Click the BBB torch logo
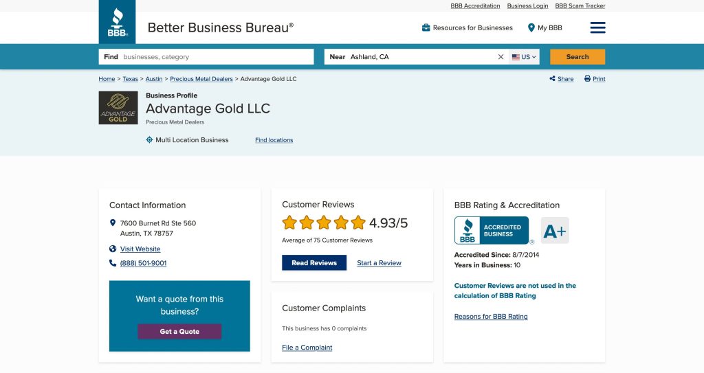The image size is (704, 373). click(117, 22)
